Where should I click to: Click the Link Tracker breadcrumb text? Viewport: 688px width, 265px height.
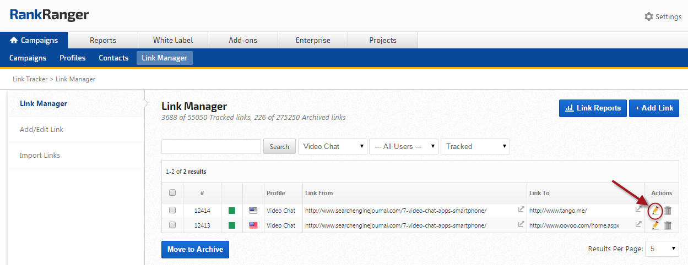pos(30,79)
